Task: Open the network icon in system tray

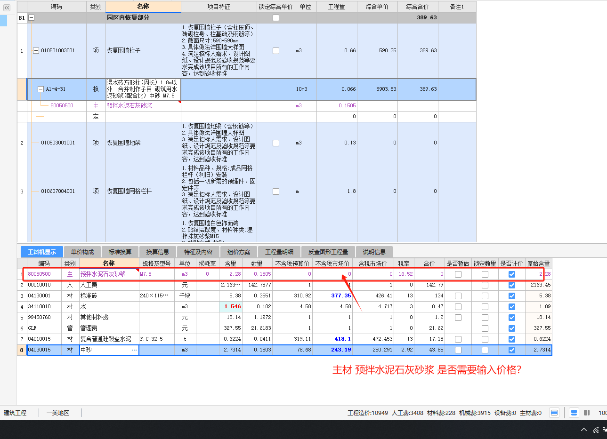Action: (x=596, y=430)
